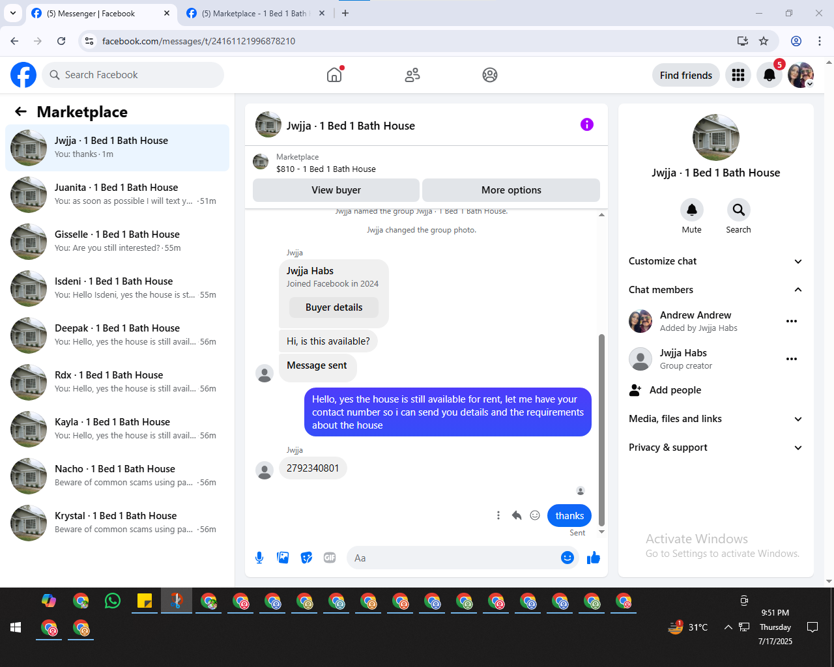Expand Customize chat section
834x667 pixels.
point(715,261)
